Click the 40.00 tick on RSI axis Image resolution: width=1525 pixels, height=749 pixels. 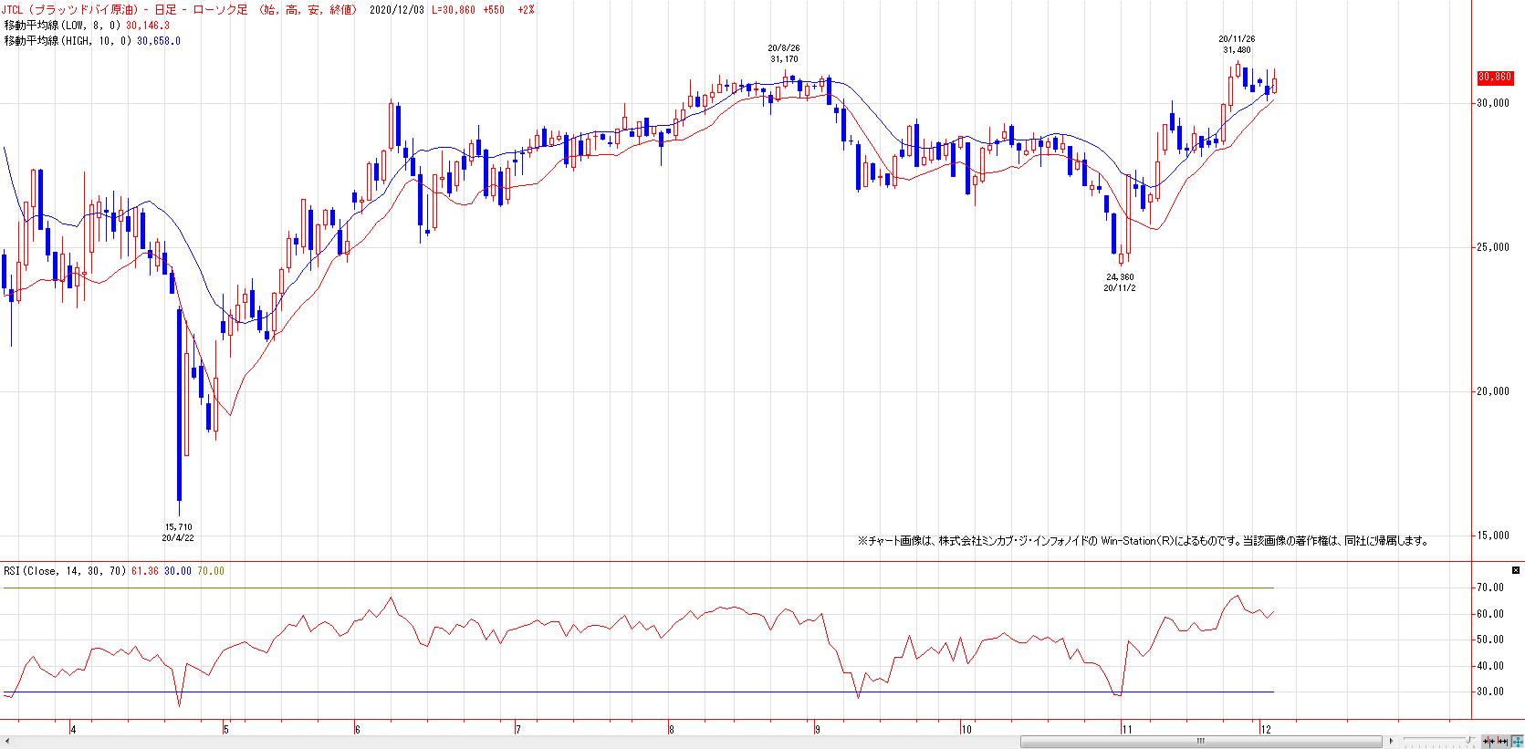click(1492, 666)
